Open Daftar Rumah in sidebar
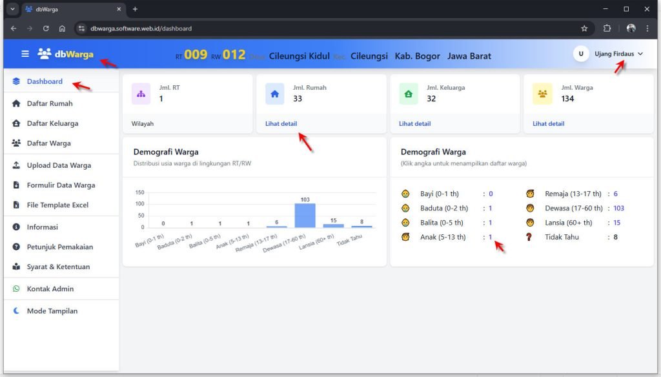This screenshot has width=661, height=377. 49,103
